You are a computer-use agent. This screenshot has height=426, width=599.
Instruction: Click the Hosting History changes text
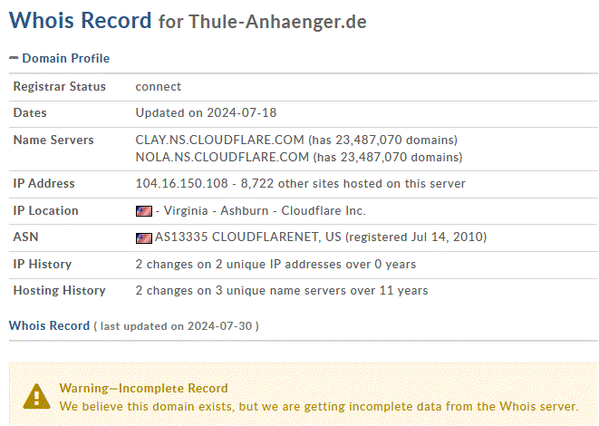click(282, 290)
